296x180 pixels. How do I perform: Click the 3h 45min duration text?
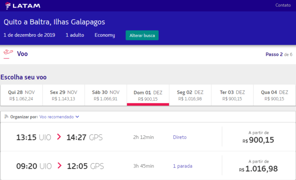[x=144, y=166]
